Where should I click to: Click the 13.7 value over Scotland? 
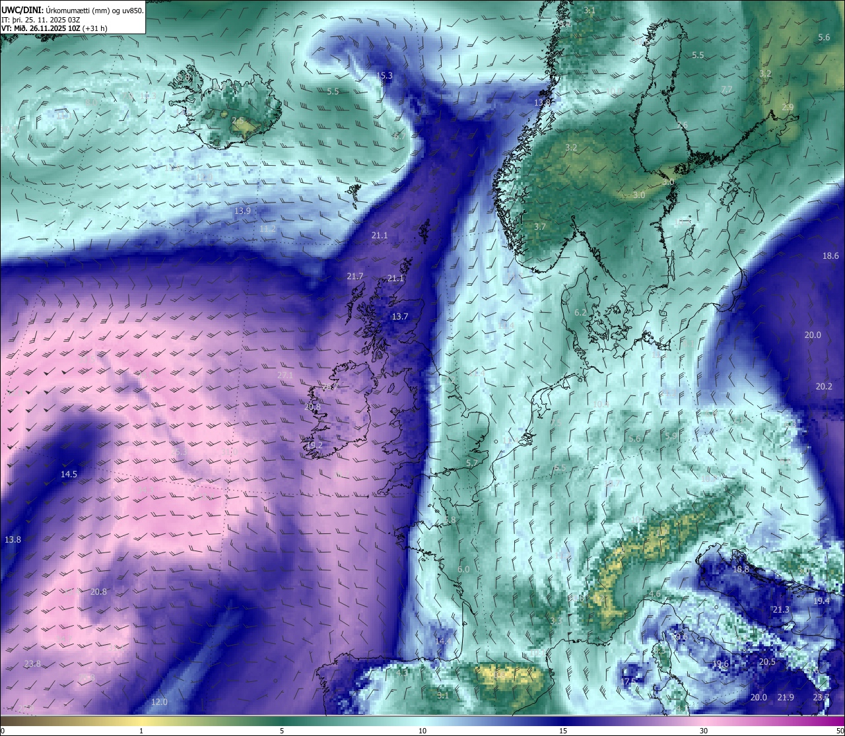tap(400, 317)
